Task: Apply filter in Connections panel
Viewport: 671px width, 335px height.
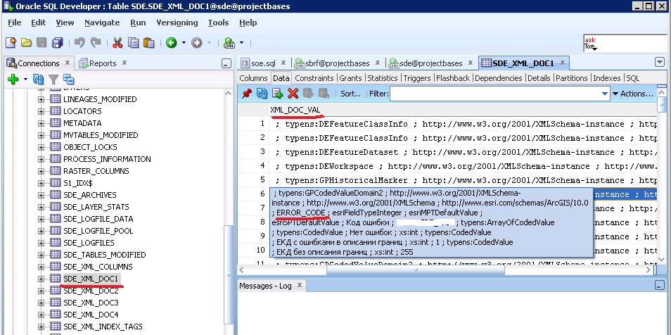Action: tap(53, 80)
